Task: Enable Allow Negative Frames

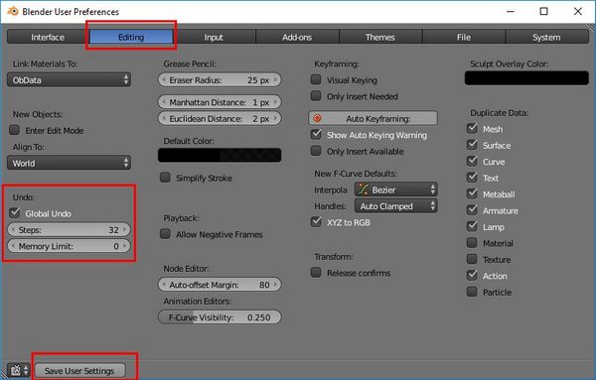Action: pos(165,234)
